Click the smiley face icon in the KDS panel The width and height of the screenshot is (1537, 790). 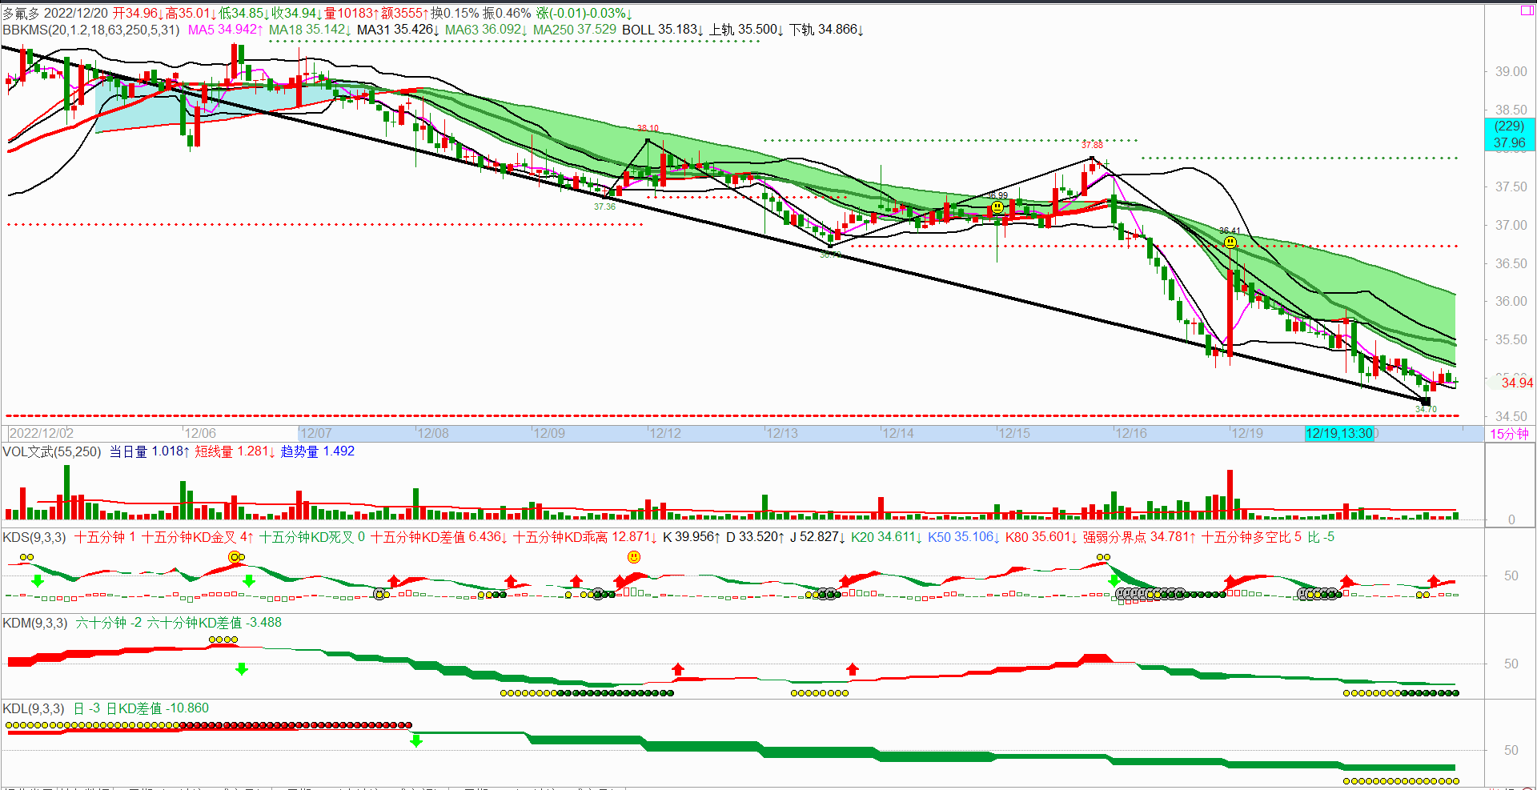pyautogui.click(x=634, y=557)
